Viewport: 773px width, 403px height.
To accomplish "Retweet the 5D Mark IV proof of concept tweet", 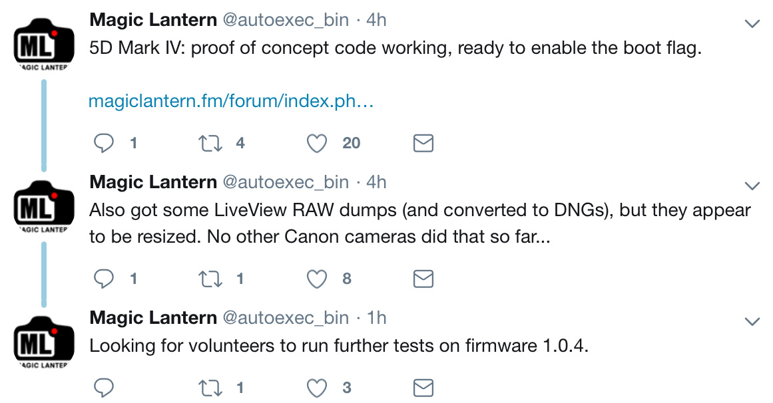I will click(210, 144).
